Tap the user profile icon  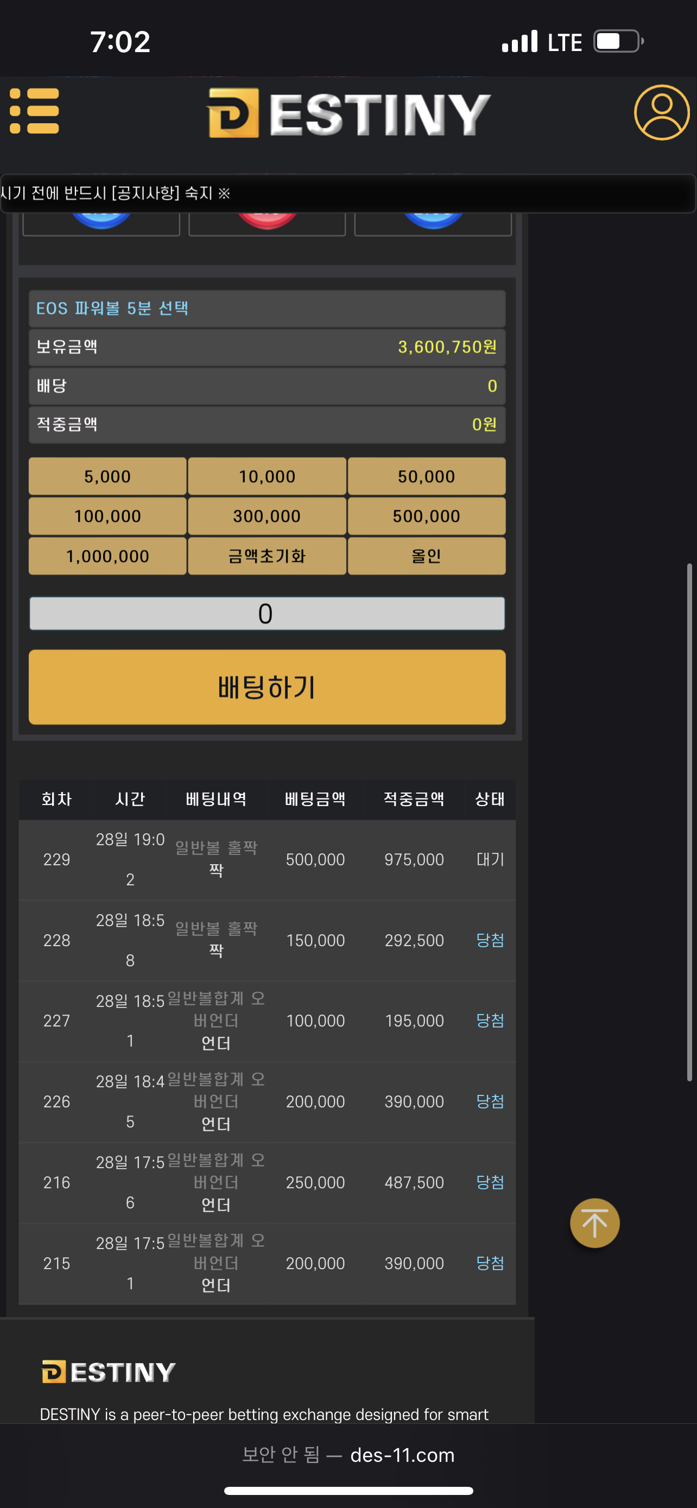pos(661,112)
